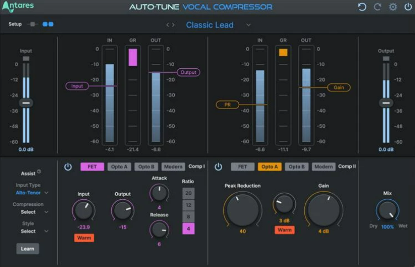Toggle the plugin power icon at top right

point(408,7)
